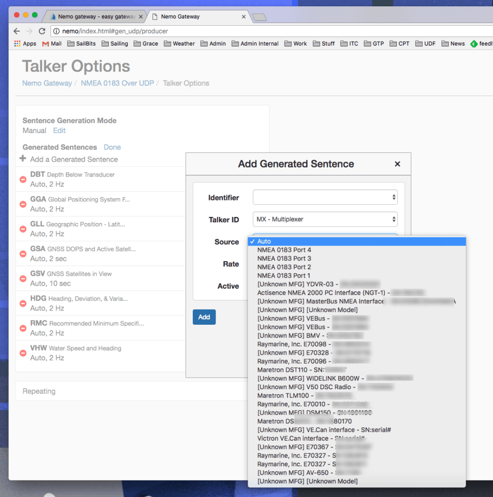This screenshot has height=497, width=493.
Task: Select NMEA 0183 Port 1 source
Action: [x=357, y=276]
